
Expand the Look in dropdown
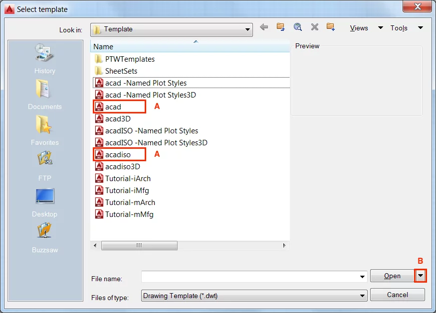pyautogui.click(x=248, y=29)
